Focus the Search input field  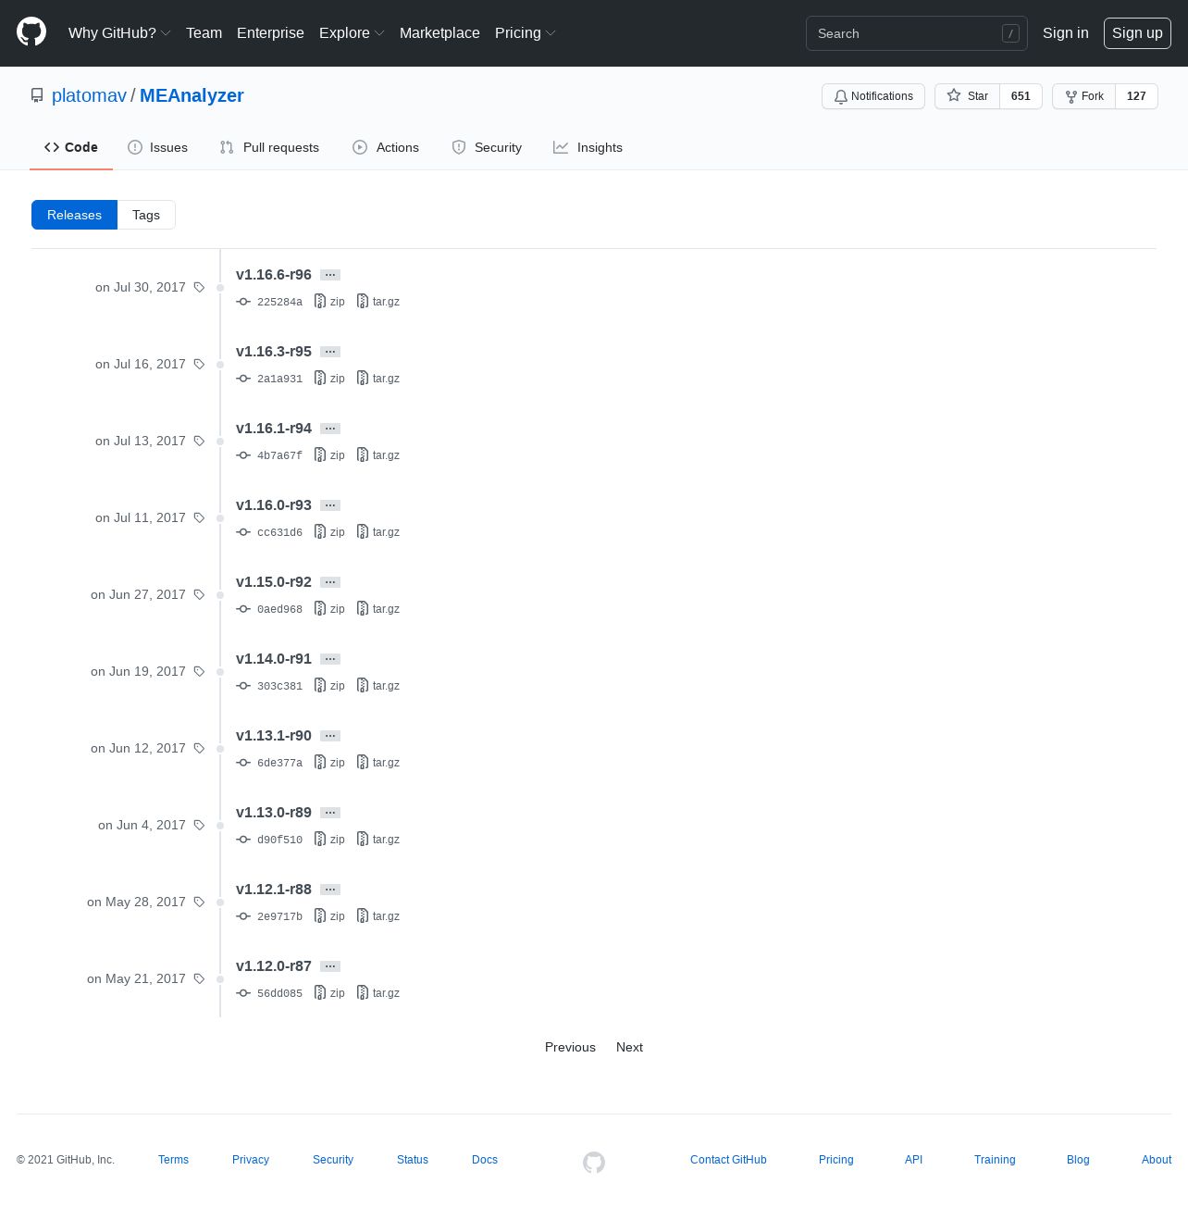click(916, 33)
